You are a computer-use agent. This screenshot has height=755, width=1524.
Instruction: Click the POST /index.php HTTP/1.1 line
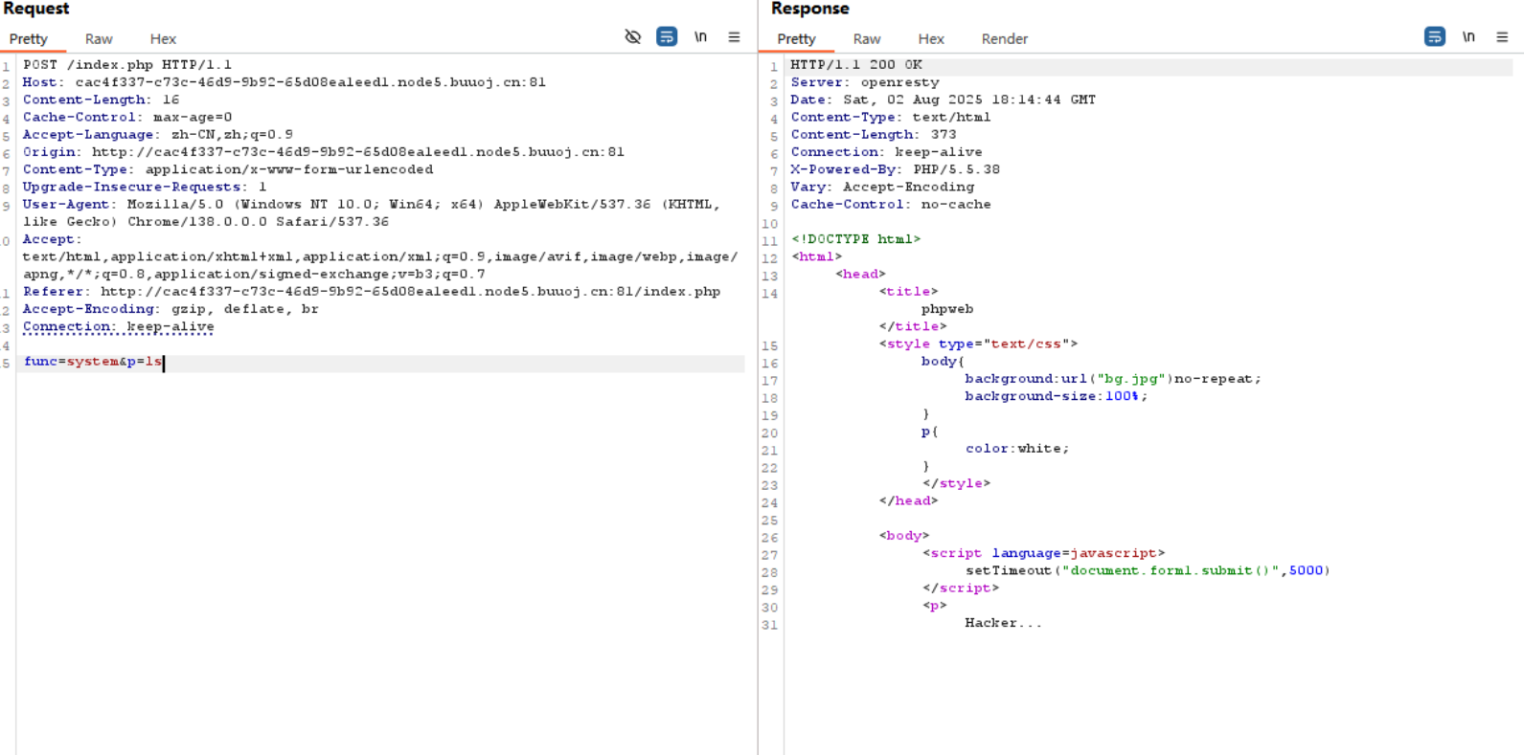point(127,65)
